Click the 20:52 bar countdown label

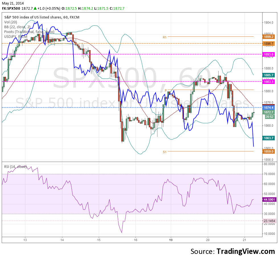click(269, 117)
